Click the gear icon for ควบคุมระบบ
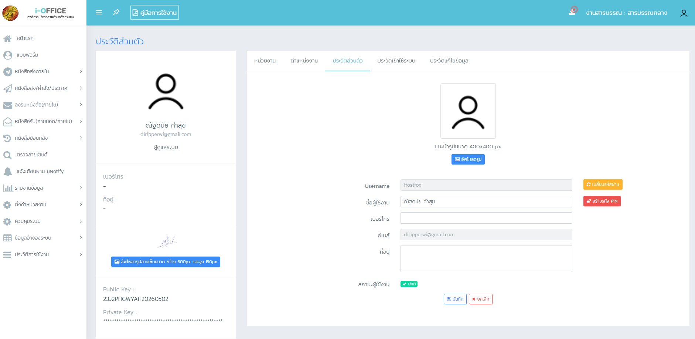The height and width of the screenshot is (339, 695). coord(7,221)
